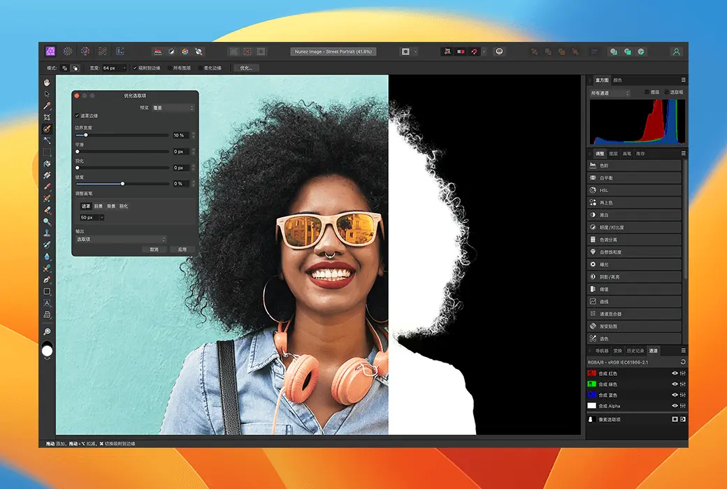Open the 历史记录 (History) tab
The height and width of the screenshot is (489, 727).
pyautogui.click(x=636, y=350)
